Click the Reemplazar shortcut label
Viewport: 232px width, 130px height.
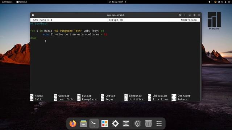click(90, 99)
